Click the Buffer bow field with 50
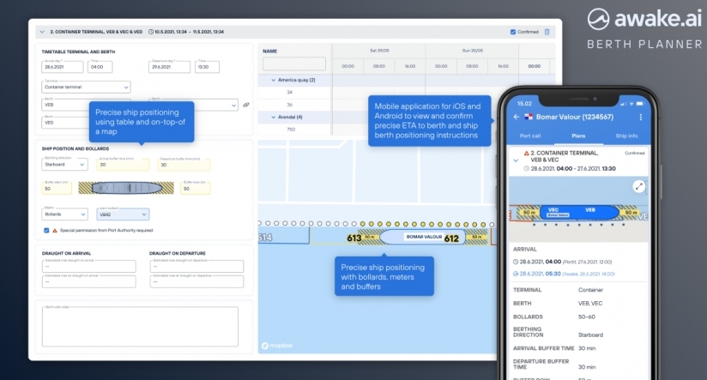Screen dimensions: 707x380 coord(196,189)
